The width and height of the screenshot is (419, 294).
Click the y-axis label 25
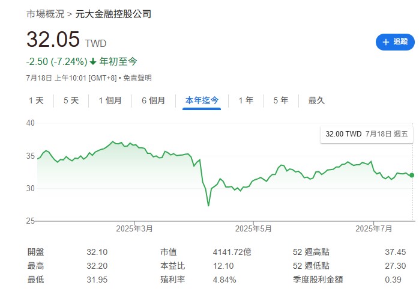(31, 221)
